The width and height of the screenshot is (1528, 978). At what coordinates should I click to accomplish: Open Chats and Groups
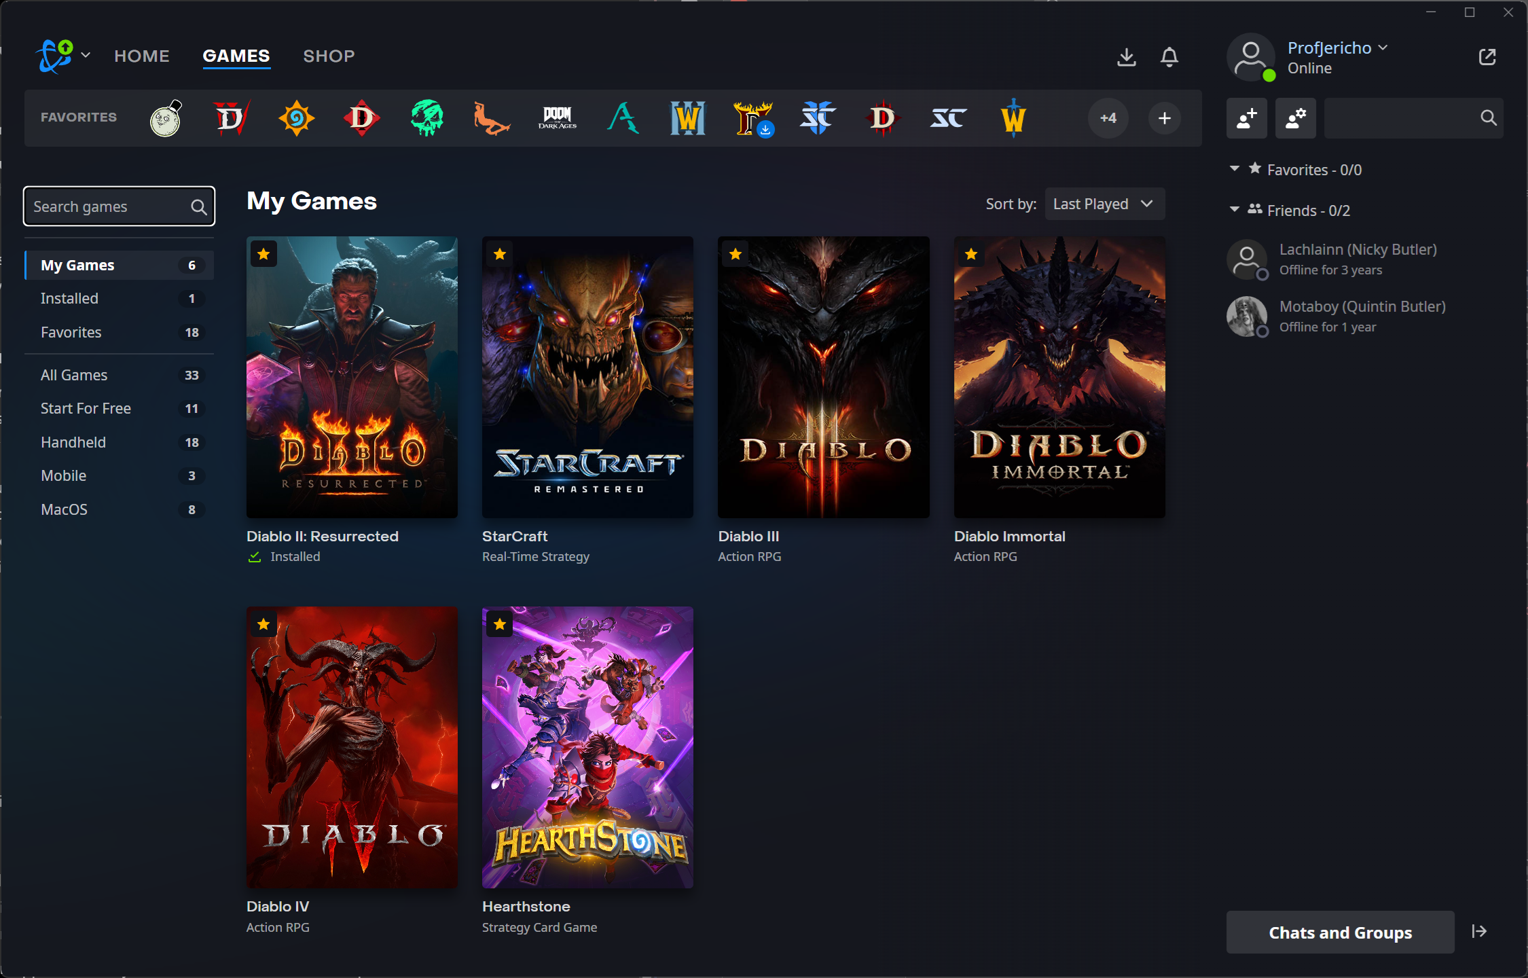click(x=1340, y=932)
